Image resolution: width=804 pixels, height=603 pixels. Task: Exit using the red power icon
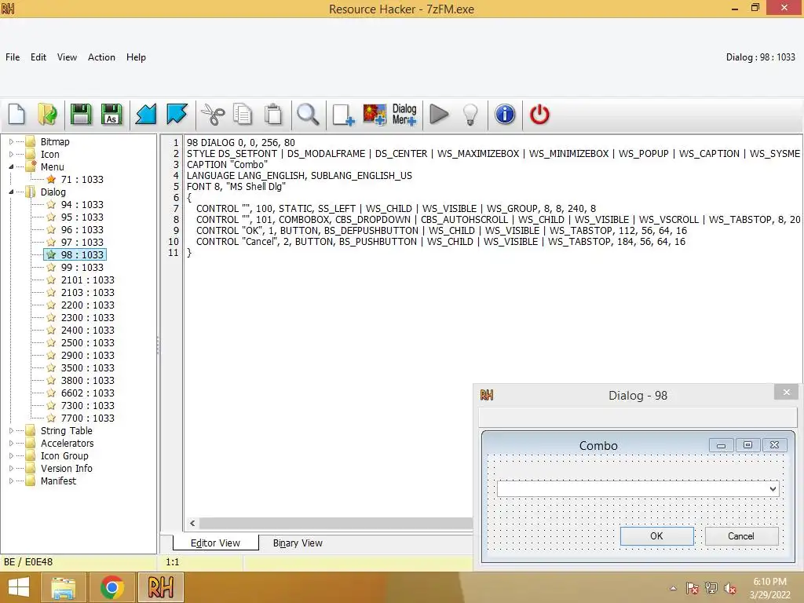pyautogui.click(x=539, y=115)
